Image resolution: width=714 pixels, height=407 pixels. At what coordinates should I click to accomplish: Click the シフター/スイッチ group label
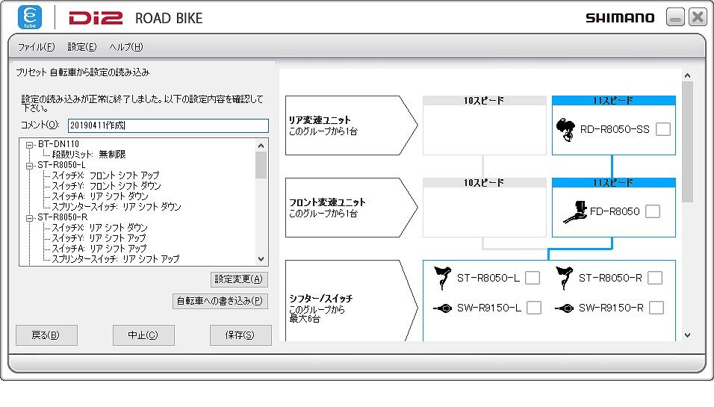(x=320, y=299)
